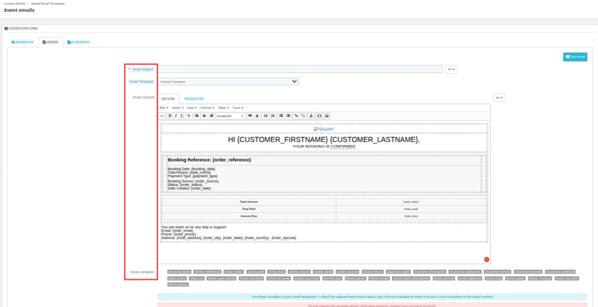The image size is (598, 307).
Task: Click the insert image toolbar icon
Action: [x=327, y=116]
